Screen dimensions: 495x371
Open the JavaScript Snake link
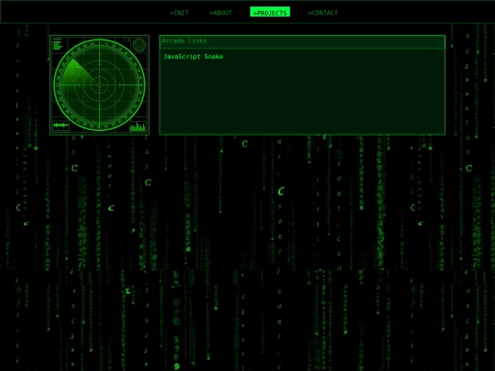coord(193,57)
